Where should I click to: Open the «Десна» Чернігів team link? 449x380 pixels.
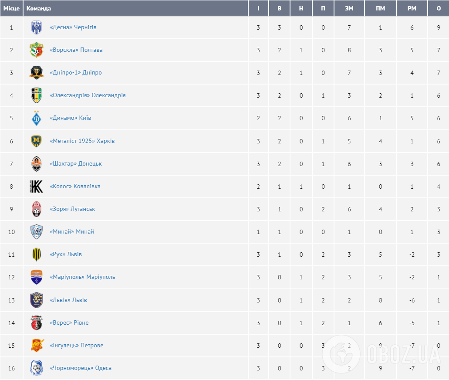coord(73,27)
